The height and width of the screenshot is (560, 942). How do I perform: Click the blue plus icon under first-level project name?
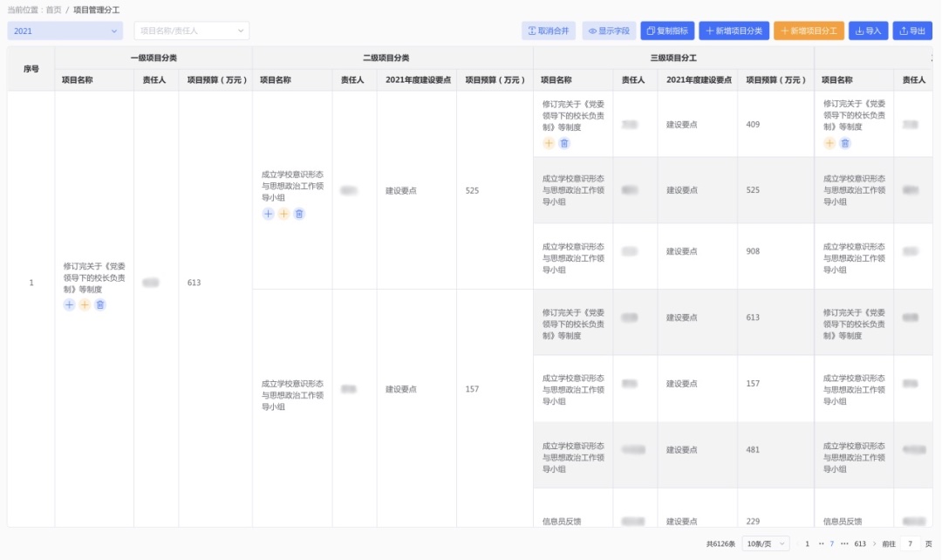pos(70,304)
